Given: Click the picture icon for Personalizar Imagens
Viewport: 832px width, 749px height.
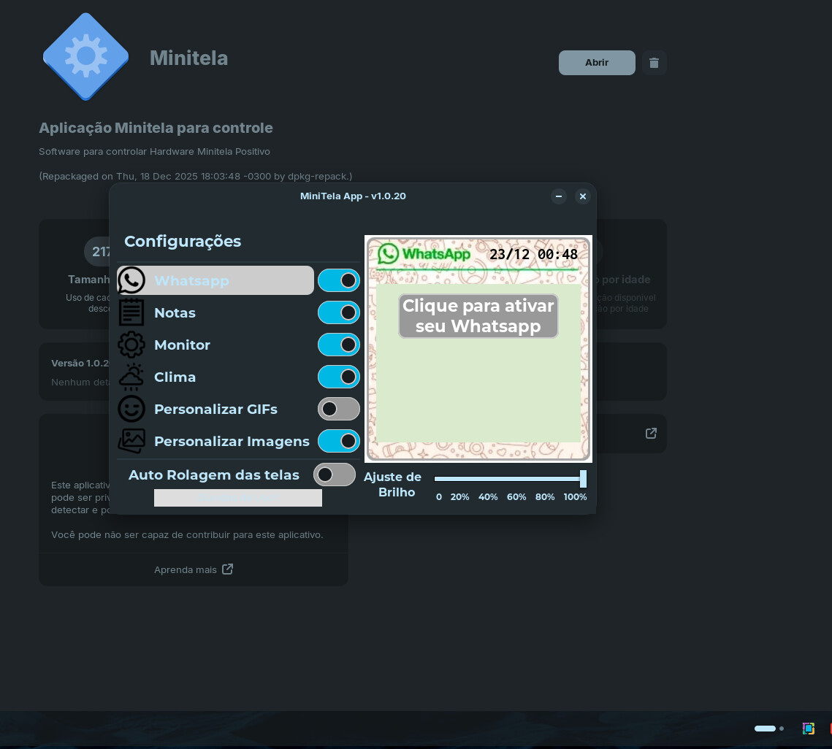Looking at the screenshot, I should [131, 441].
